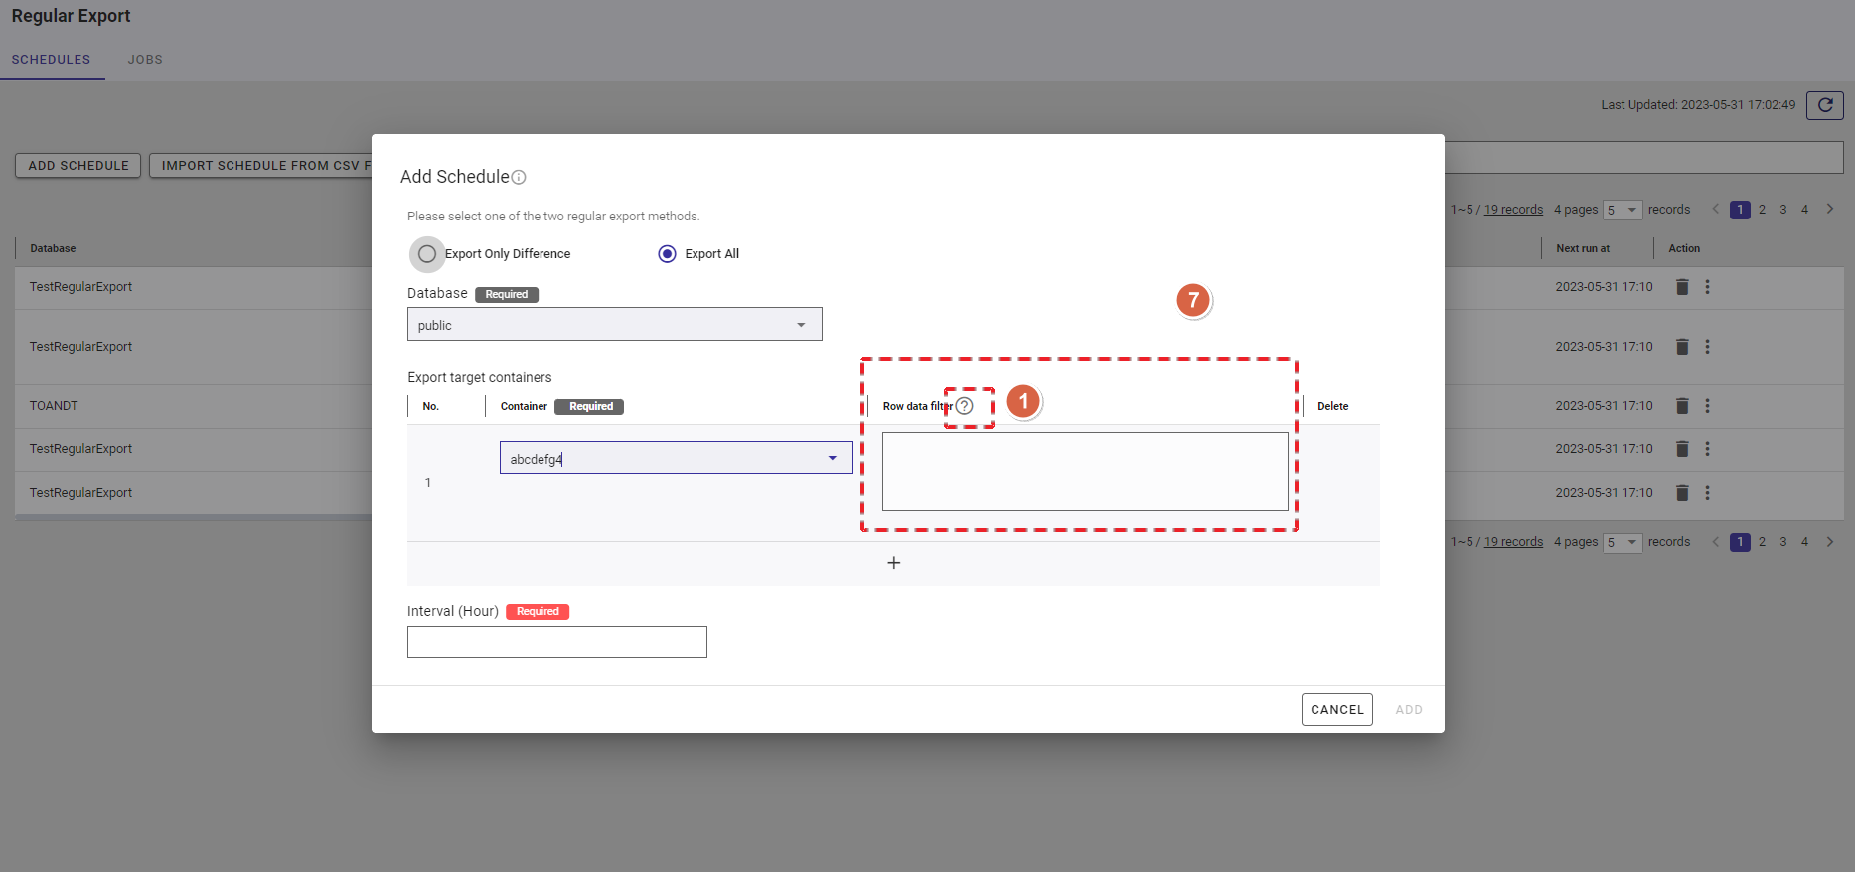This screenshot has height=872, width=1855.
Task: Switch to the SCHEDULES tab
Action: coord(51,60)
